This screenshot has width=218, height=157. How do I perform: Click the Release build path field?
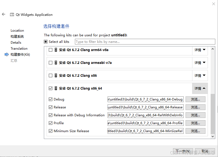(x=146, y=107)
